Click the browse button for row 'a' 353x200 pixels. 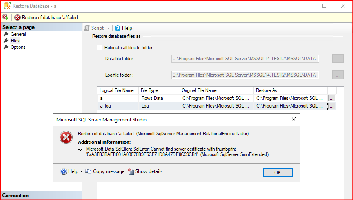click(332, 98)
